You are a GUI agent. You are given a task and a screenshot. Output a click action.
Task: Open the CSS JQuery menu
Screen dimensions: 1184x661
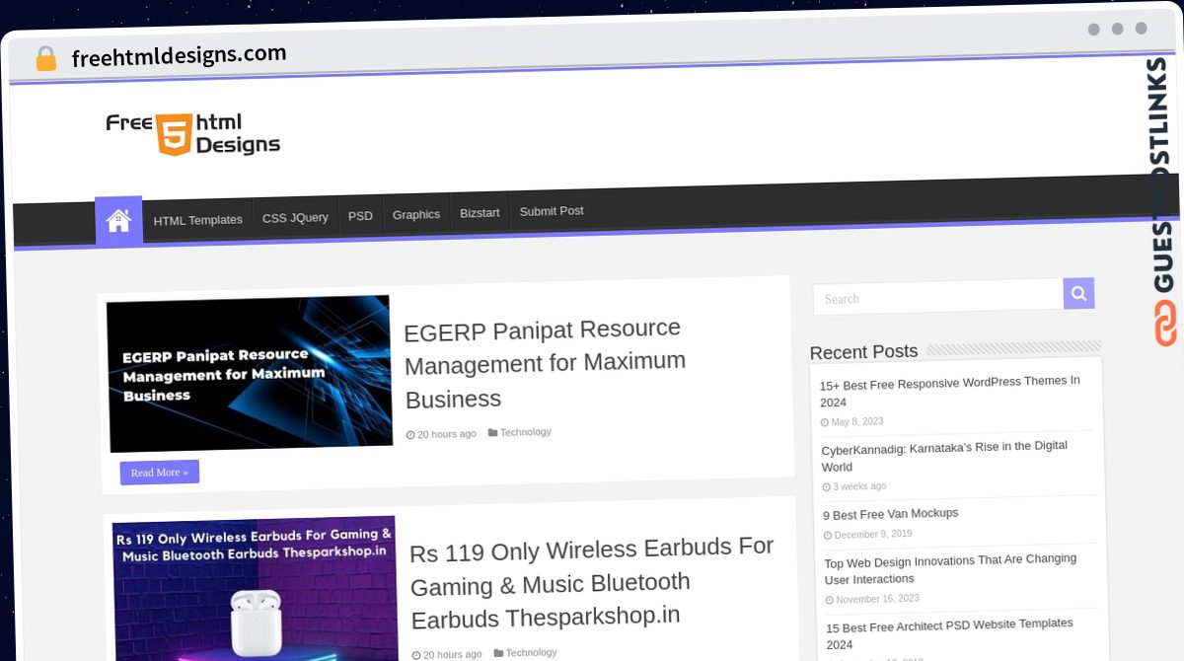pos(295,217)
